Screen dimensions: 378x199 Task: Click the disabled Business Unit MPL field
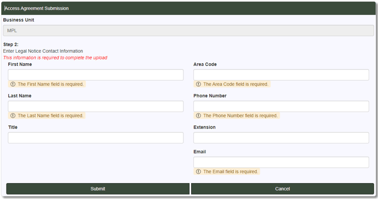(188, 31)
